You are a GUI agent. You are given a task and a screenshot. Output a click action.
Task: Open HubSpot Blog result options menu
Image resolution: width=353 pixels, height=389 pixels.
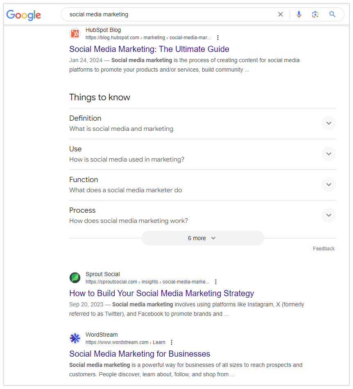tap(218, 38)
